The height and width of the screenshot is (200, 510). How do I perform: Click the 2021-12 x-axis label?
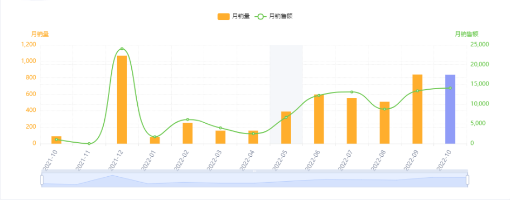[116, 160]
